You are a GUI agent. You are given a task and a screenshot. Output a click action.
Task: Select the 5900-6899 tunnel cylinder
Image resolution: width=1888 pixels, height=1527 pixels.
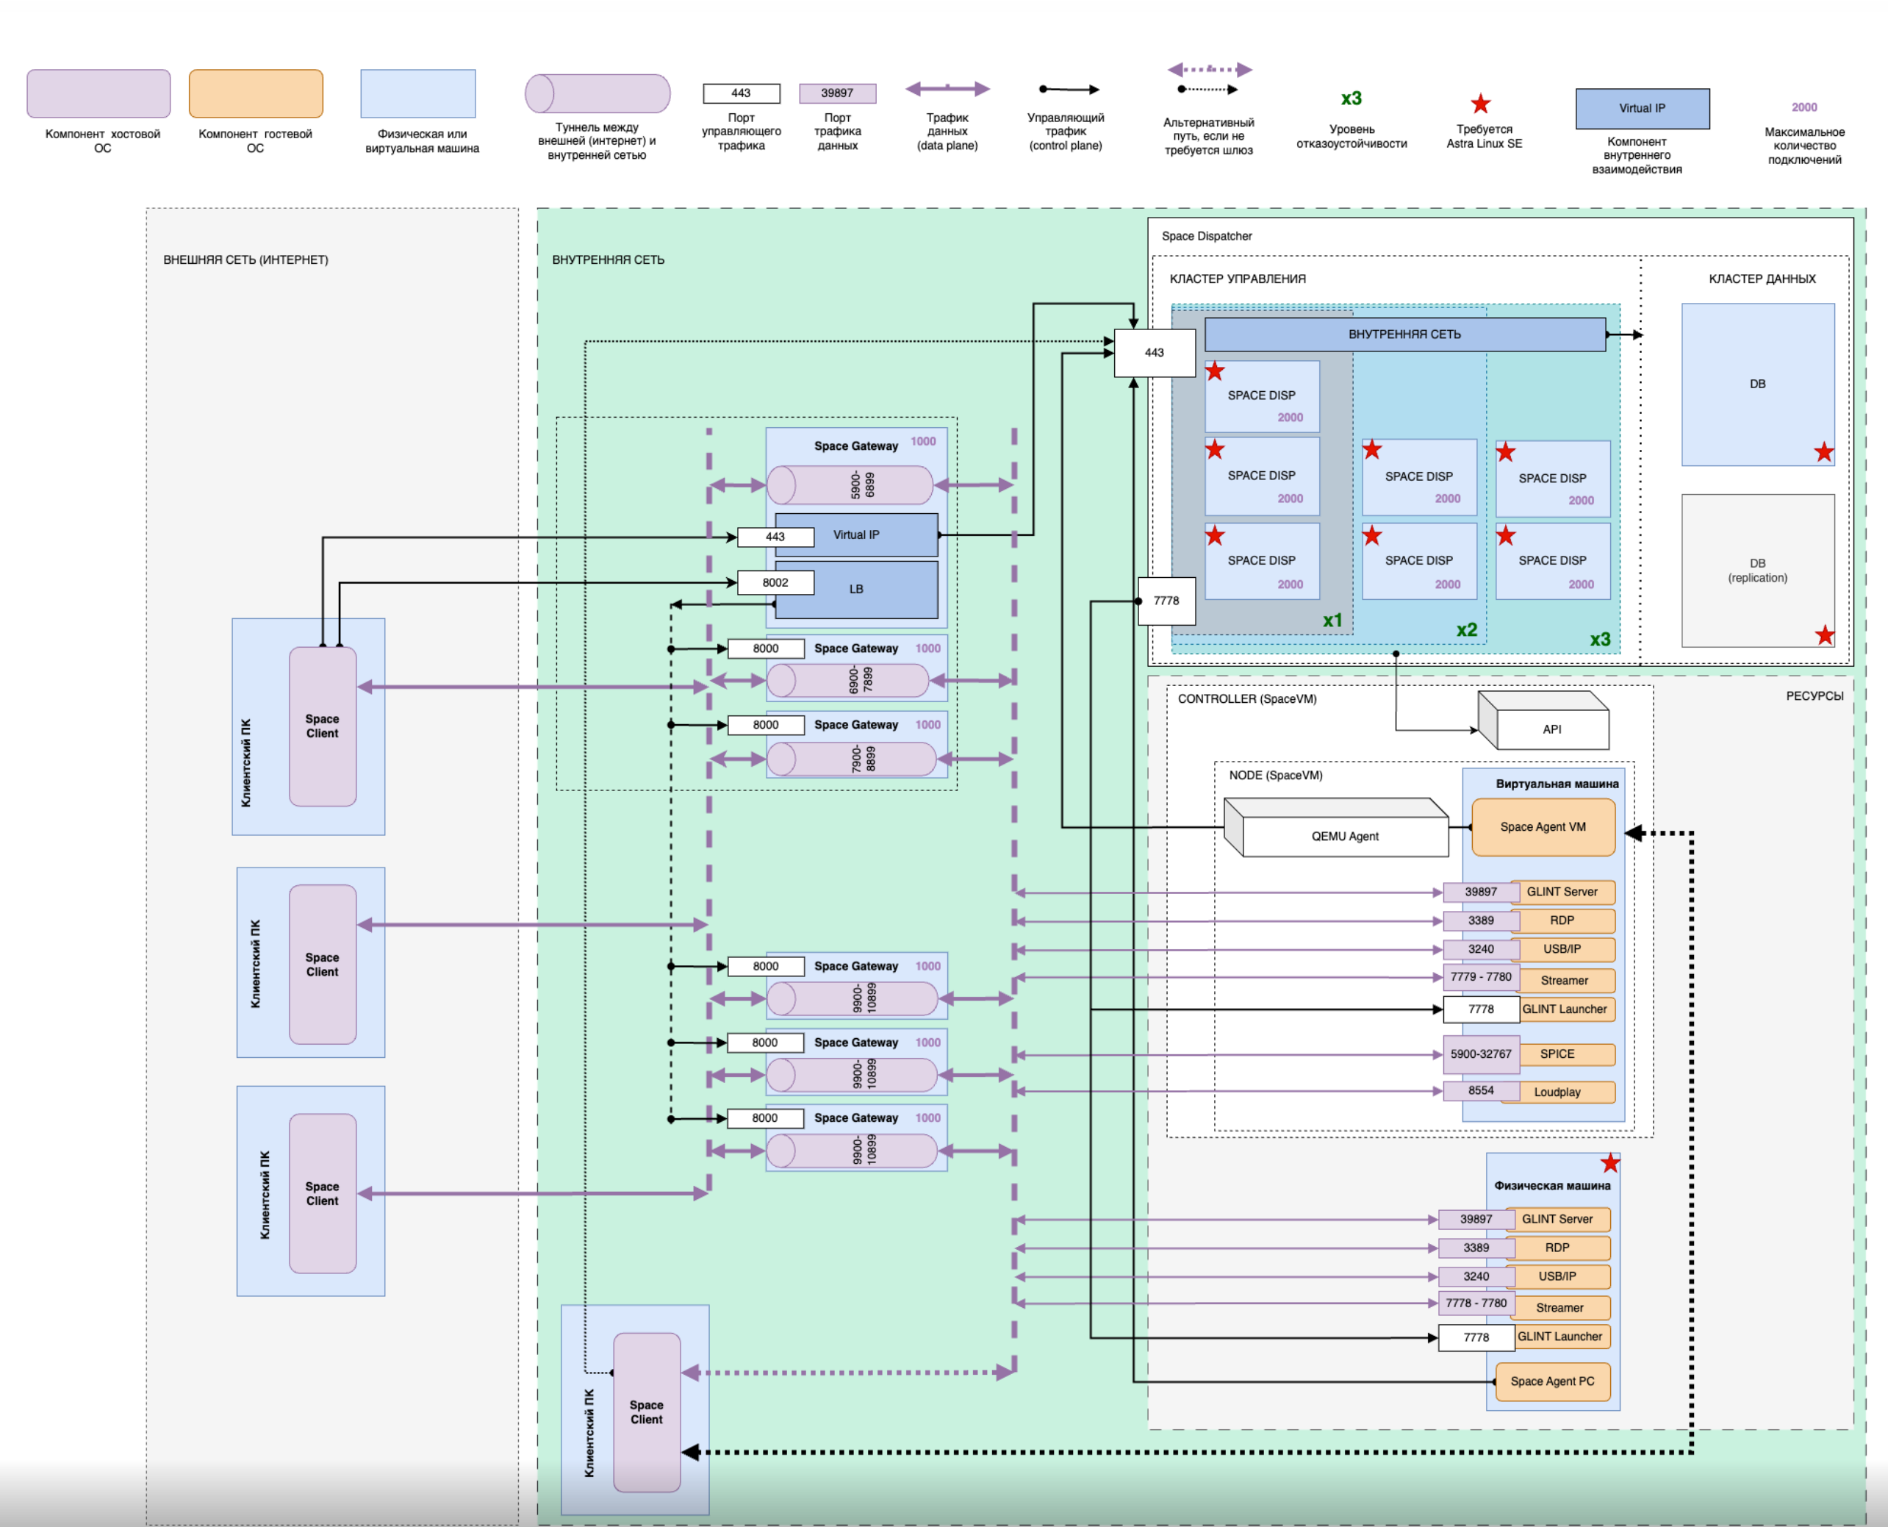850,484
